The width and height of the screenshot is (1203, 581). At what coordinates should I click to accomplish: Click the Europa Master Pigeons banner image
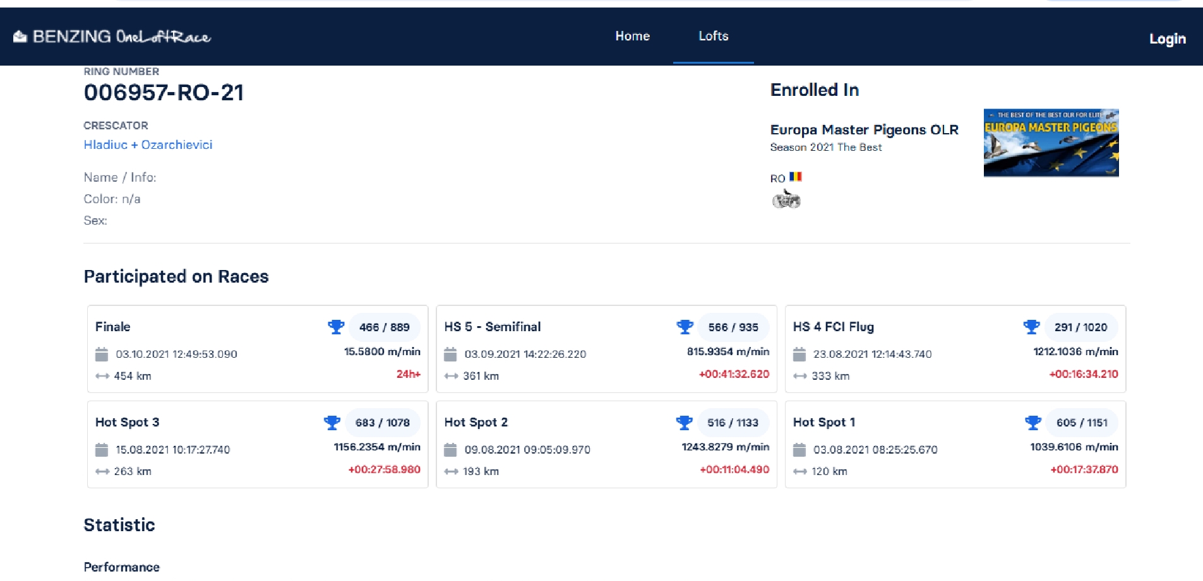pos(1051,143)
